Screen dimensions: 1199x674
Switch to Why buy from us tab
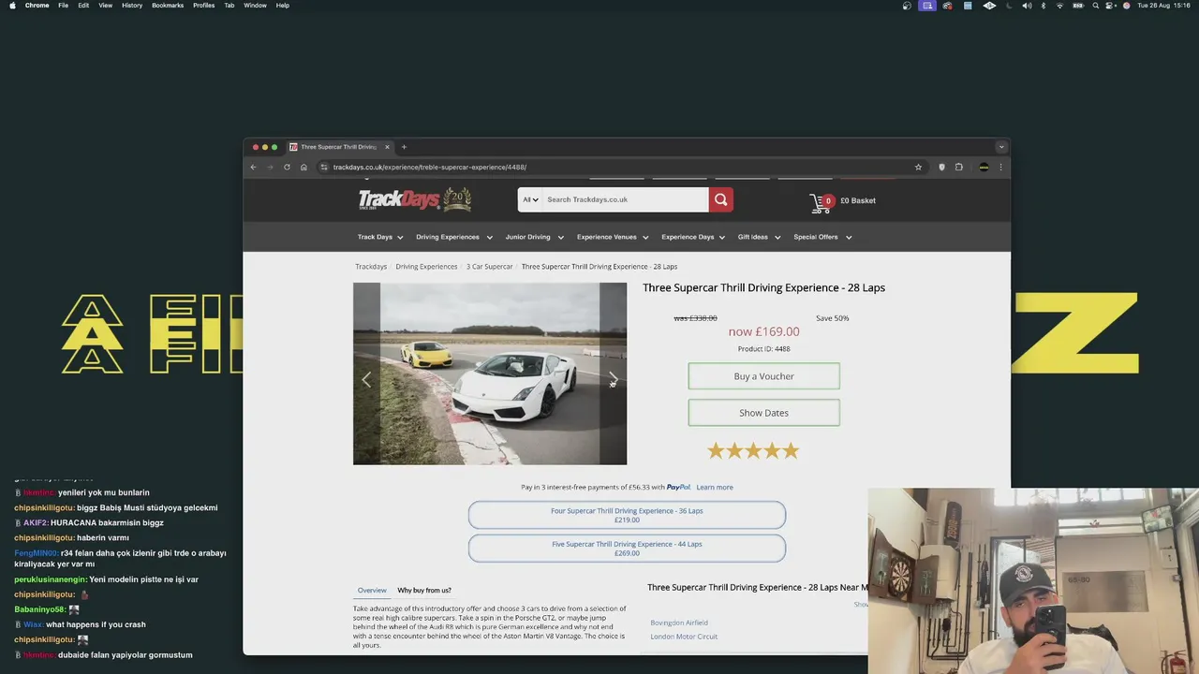(424, 591)
